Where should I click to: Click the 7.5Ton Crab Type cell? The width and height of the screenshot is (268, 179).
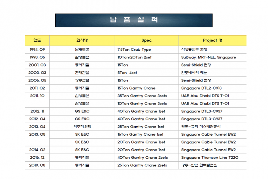[x=134, y=50]
